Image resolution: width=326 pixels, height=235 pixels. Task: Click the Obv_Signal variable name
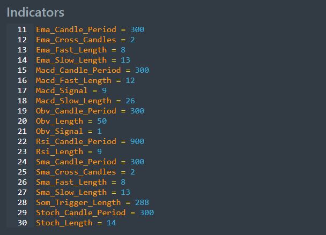(x=60, y=131)
